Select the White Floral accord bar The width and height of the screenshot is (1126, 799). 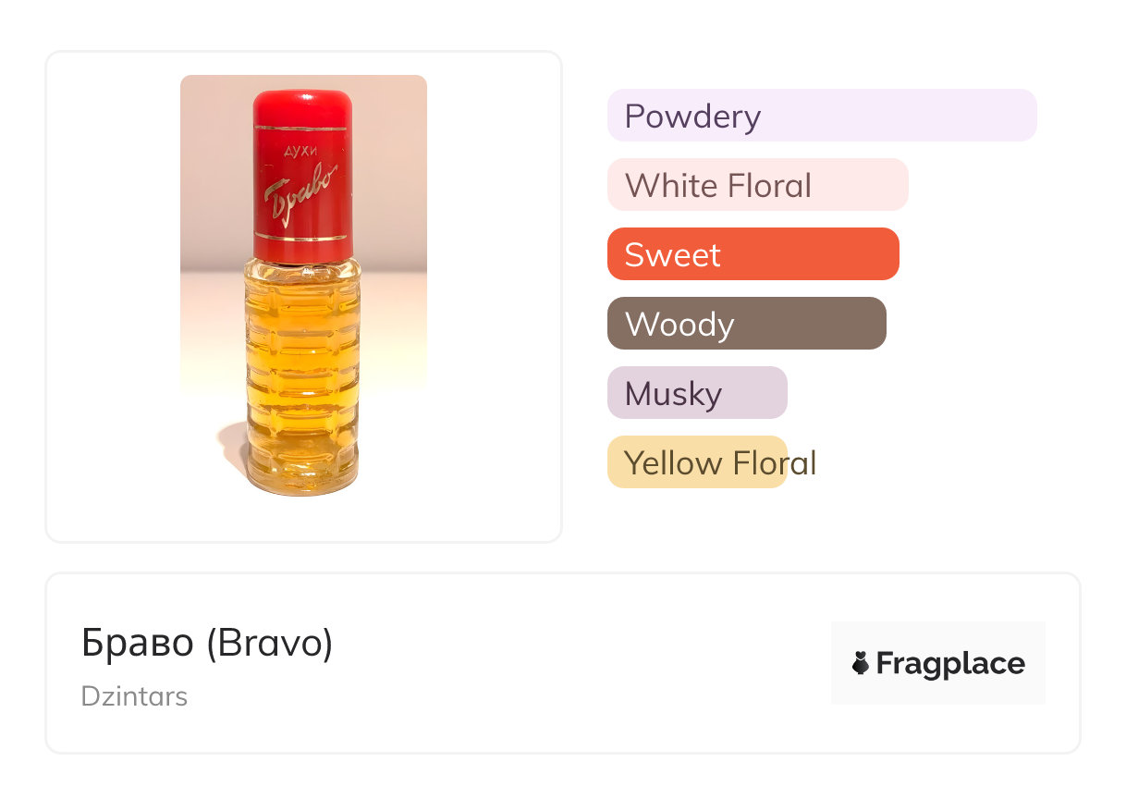click(757, 185)
